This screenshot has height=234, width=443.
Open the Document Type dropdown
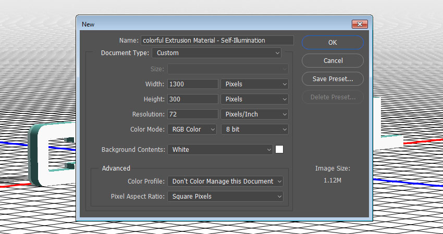pyautogui.click(x=216, y=53)
